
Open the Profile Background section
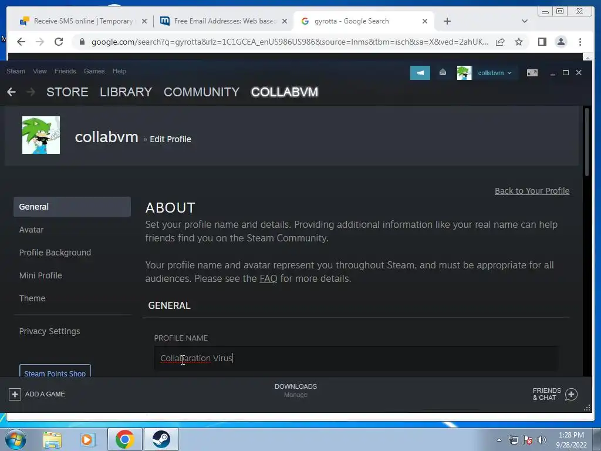[55, 253]
